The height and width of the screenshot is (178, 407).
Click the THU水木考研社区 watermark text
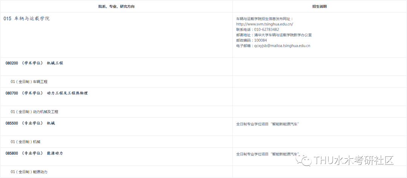tap(354, 160)
